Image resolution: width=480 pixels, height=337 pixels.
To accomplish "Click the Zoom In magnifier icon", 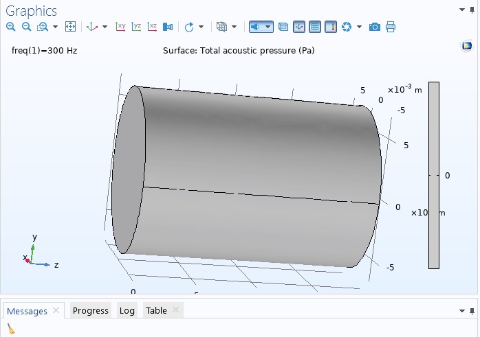I will pyautogui.click(x=10, y=27).
